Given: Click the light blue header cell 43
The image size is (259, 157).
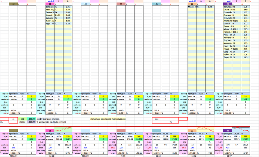Looking at the screenshot, I should coord(85,4).
